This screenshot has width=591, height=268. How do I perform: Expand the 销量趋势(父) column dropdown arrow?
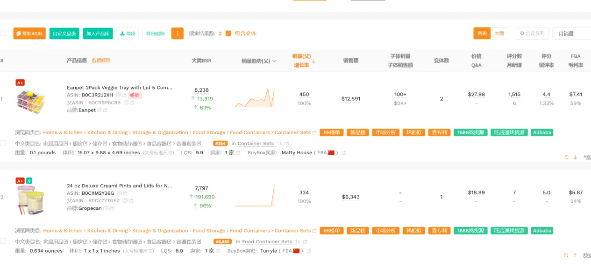(274, 61)
